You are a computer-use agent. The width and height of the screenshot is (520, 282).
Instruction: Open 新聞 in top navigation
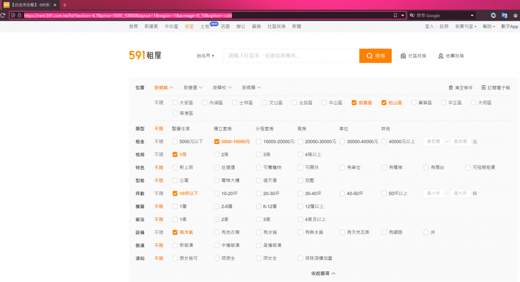point(297,26)
